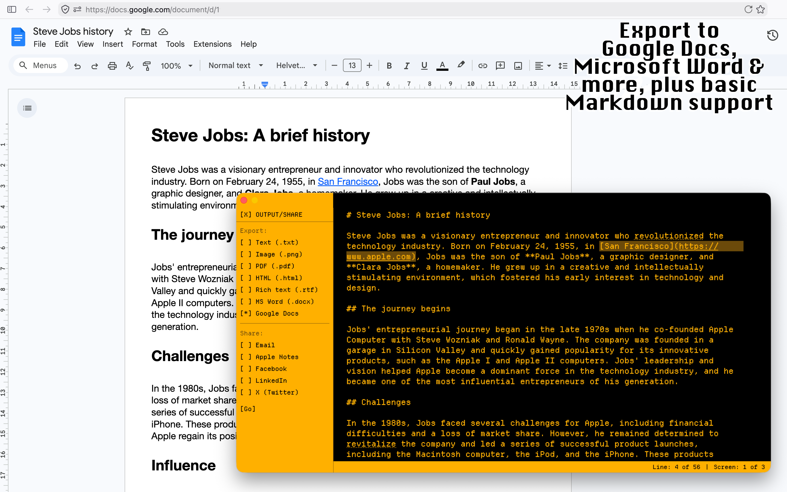Click the Google Docs home icon
Viewport: 787px width, 492px height.
click(18, 37)
